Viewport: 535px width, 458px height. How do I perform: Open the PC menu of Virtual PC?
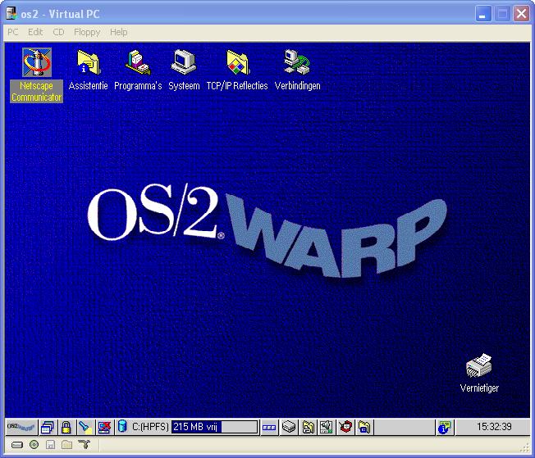click(x=13, y=32)
